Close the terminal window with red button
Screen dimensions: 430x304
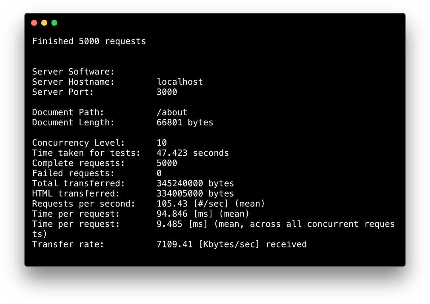[34, 23]
